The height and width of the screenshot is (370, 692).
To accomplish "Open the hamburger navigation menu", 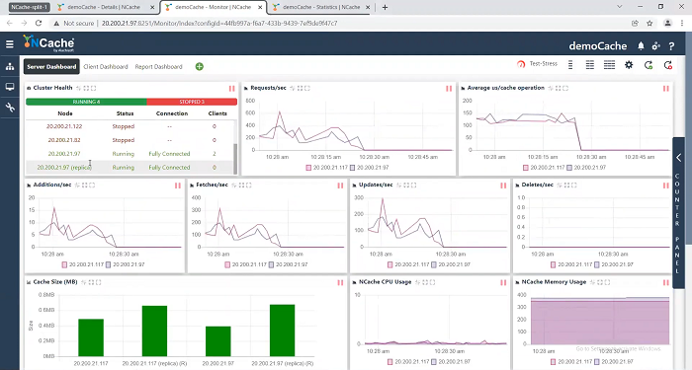I will [x=10, y=44].
